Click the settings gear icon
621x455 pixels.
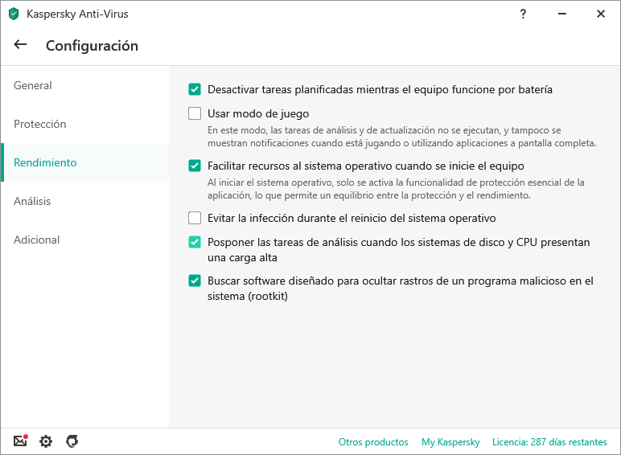[x=46, y=441]
